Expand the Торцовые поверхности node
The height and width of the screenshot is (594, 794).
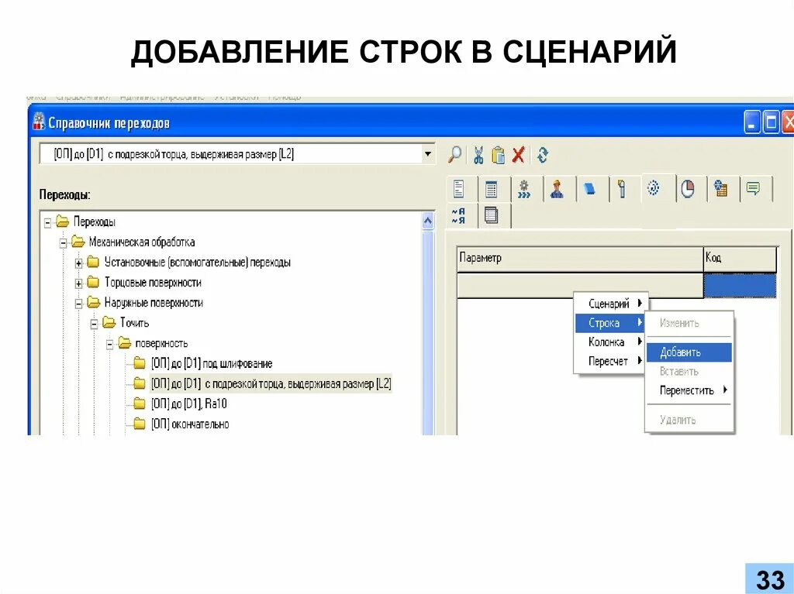78,283
